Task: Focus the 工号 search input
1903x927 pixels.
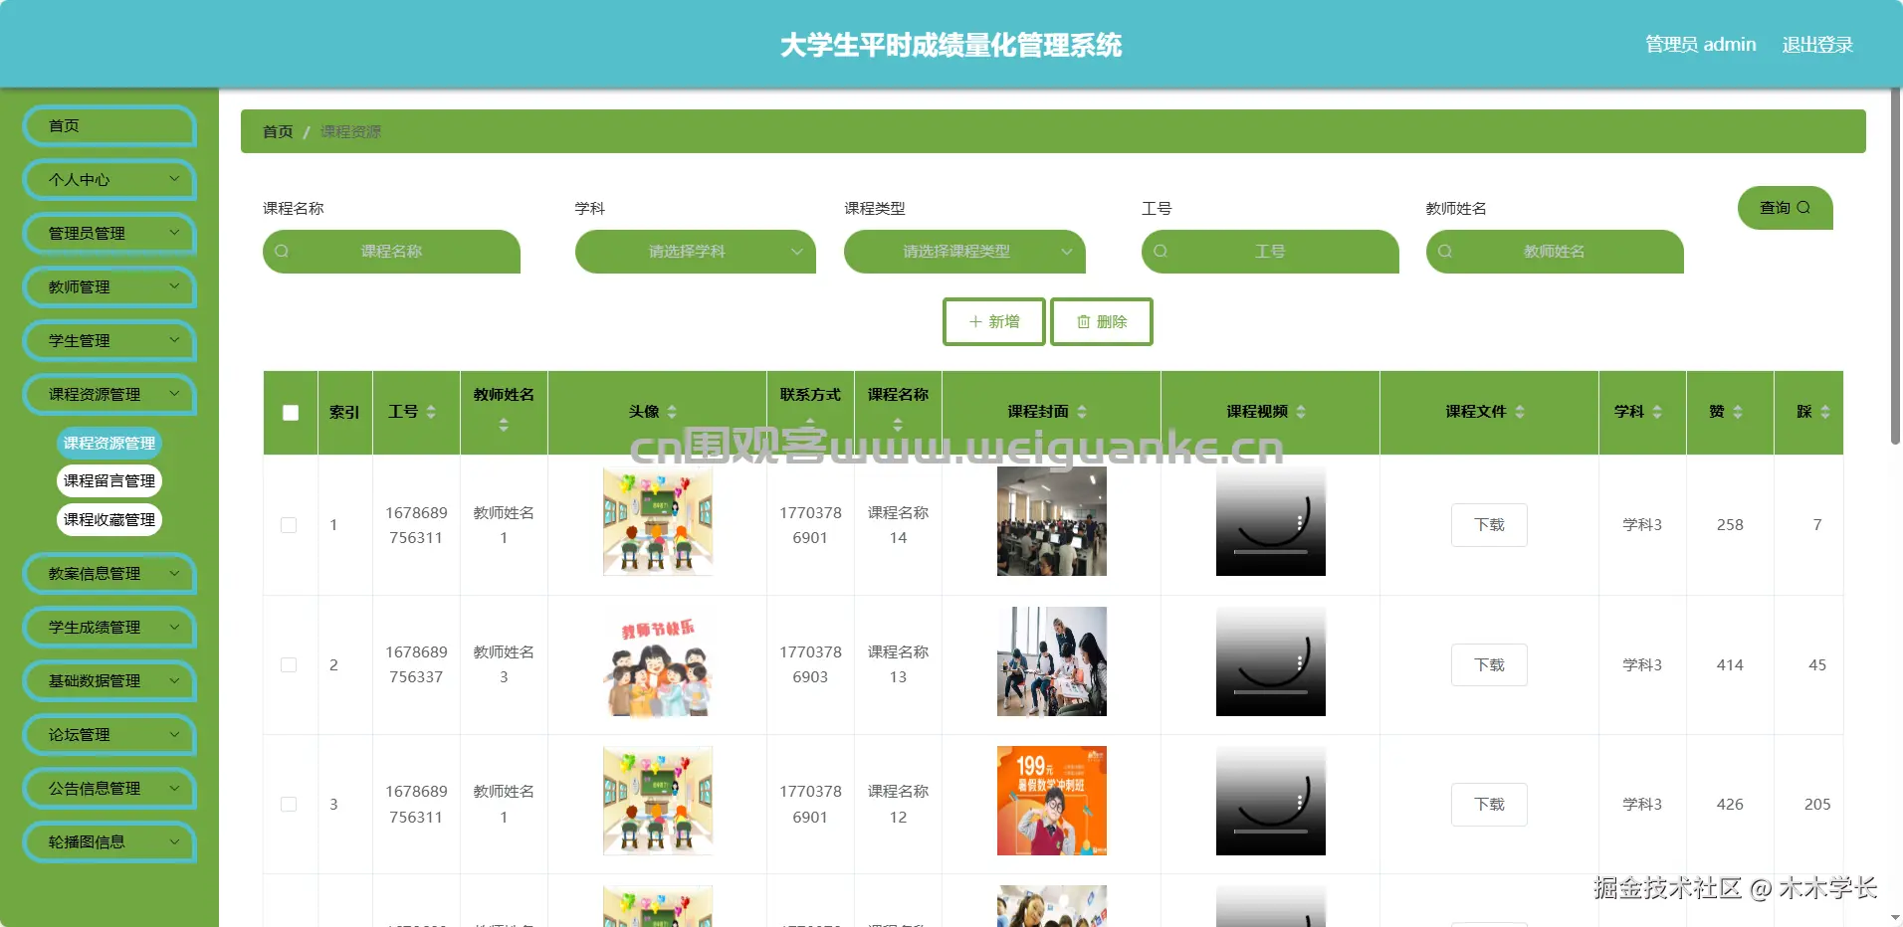Action: pos(1270,252)
